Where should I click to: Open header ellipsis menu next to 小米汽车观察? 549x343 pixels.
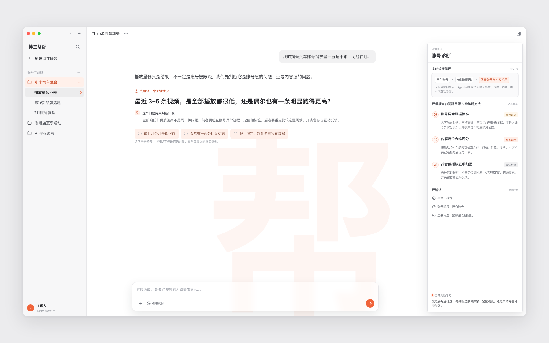pyautogui.click(x=126, y=33)
